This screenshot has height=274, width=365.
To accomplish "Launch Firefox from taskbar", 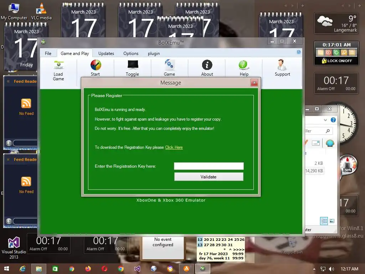I will tap(88, 269).
